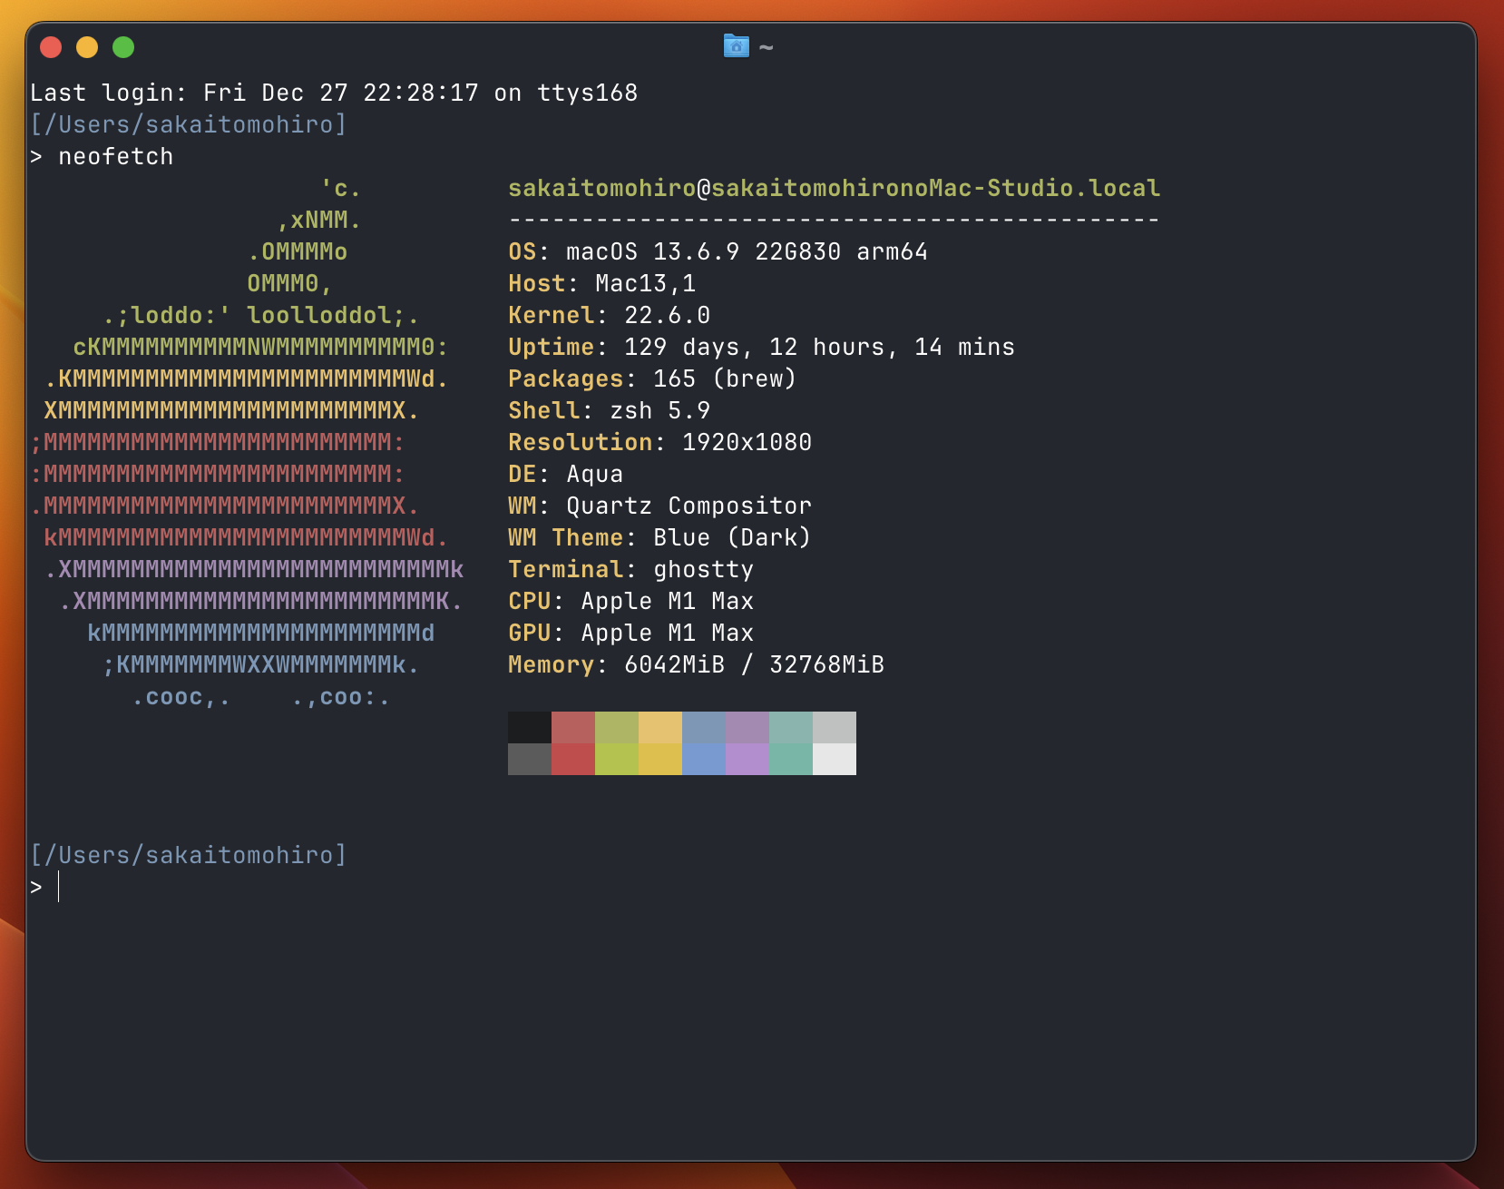This screenshot has width=1504, height=1189.
Task: Click the olive green swatch in upper palette row
Action: tap(617, 728)
